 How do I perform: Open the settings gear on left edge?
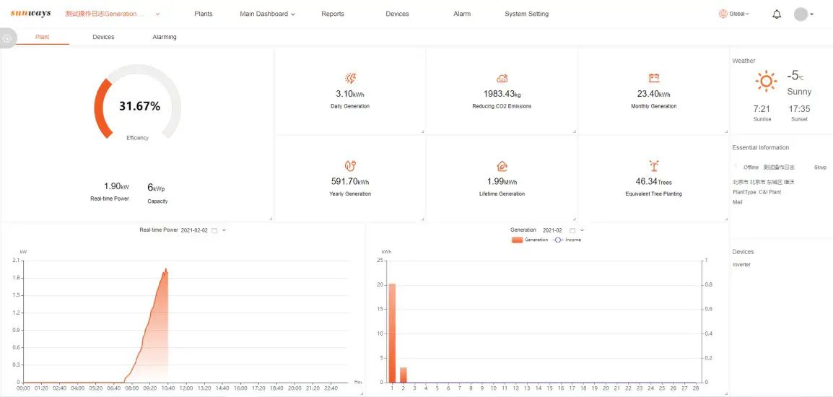[x=7, y=38]
